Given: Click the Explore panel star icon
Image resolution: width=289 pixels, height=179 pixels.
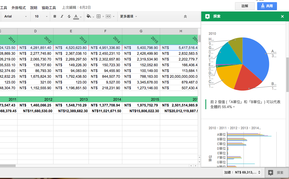Looking at the screenshot, I should 207,16.
